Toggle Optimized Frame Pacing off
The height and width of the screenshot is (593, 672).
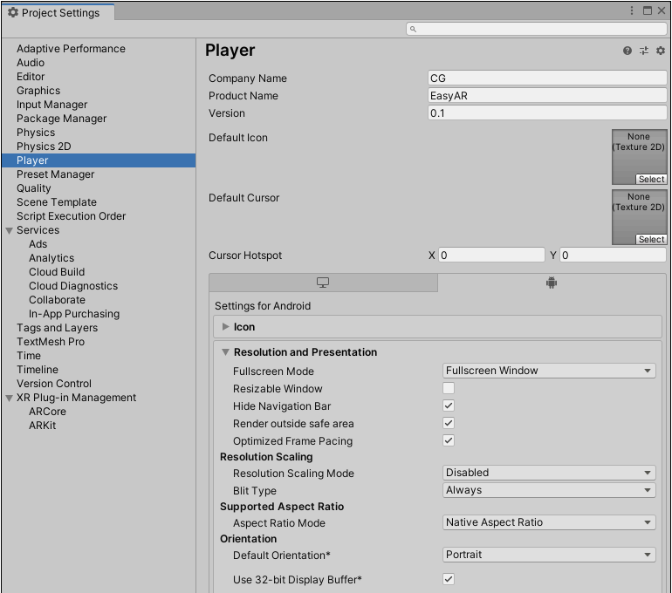tap(449, 441)
